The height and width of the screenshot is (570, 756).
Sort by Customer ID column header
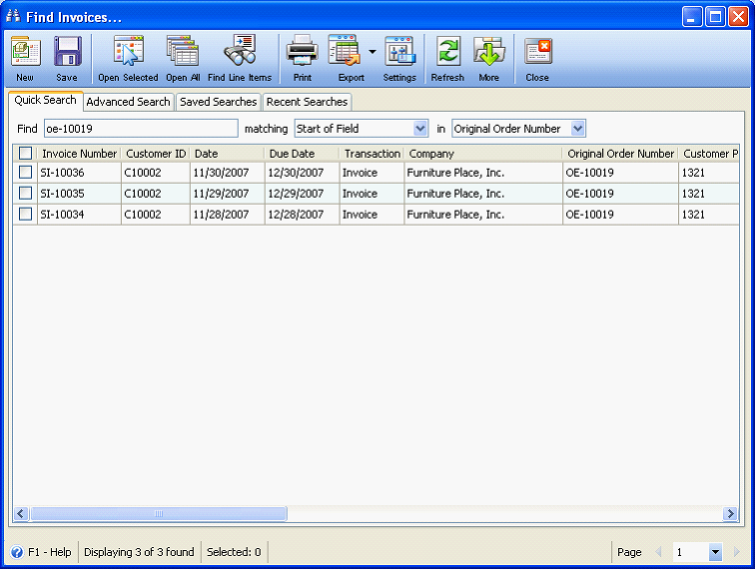tap(156, 153)
